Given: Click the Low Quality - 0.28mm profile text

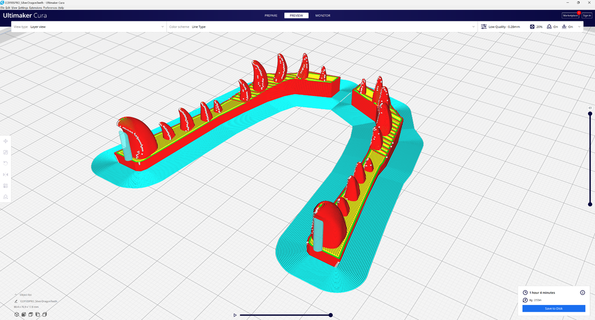Looking at the screenshot, I should (504, 27).
